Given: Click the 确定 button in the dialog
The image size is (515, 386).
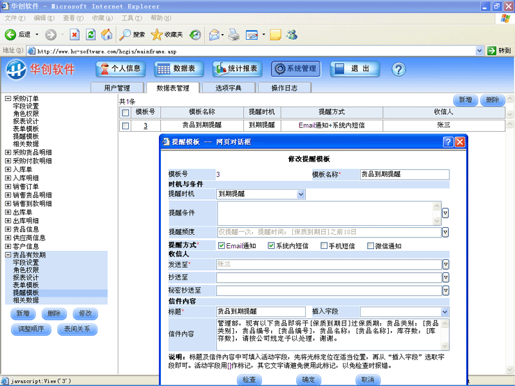Looking at the screenshot, I should click(308, 380).
